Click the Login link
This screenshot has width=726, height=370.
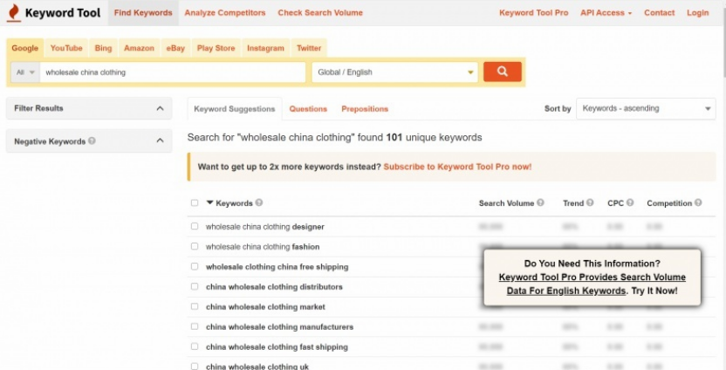click(x=698, y=13)
